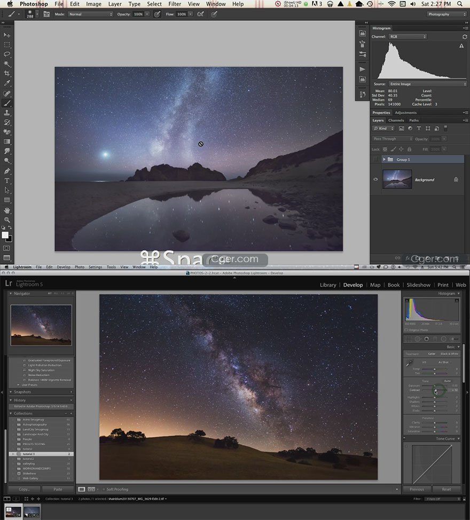Open the Actions panel play icon
Image resolution: width=470 pixels, height=520 pixels.
pos(363,69)
